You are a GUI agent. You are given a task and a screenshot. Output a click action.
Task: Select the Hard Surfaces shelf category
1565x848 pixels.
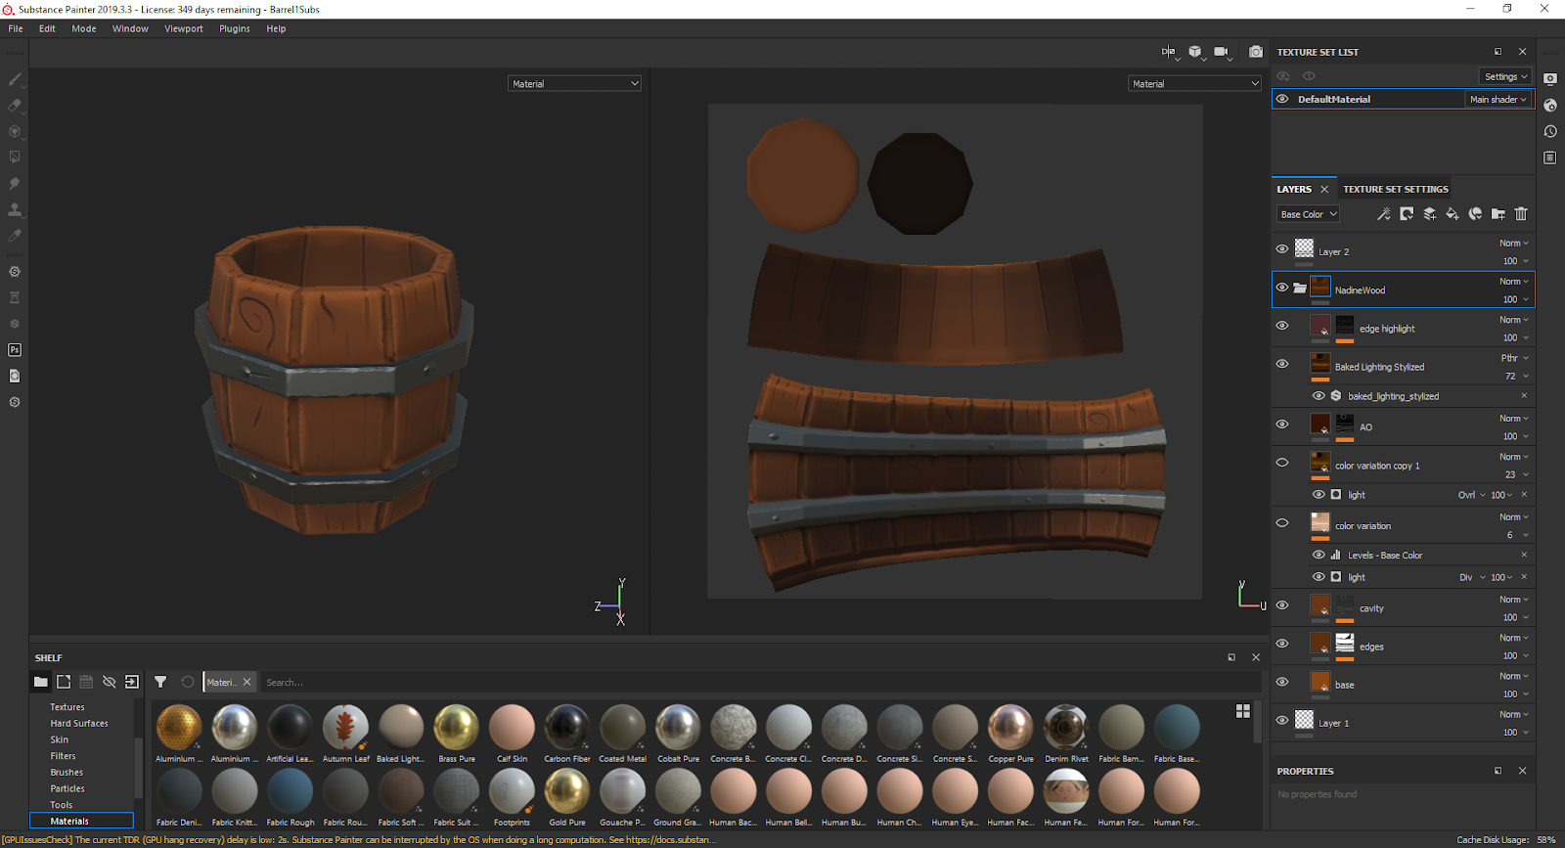79,724
